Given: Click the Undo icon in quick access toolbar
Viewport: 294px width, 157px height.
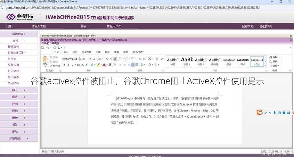Looking at the screenshot, I should (47, 48).
